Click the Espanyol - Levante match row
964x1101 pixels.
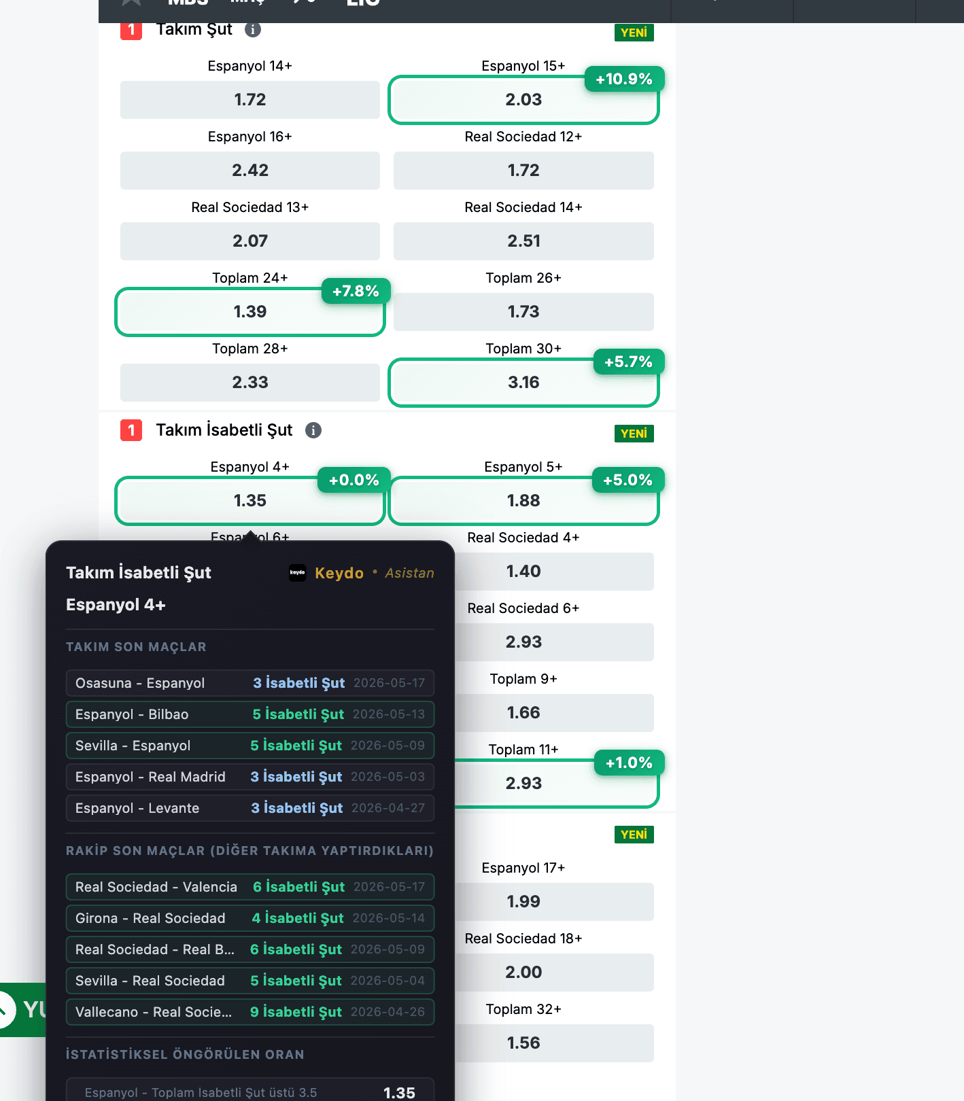(x=250, y=808)
